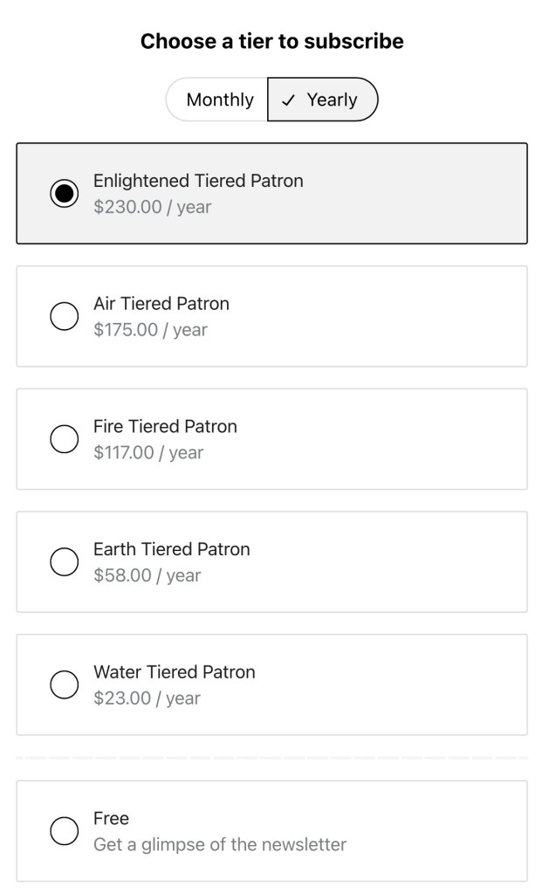
Task: Select the Earth Tiered Patron radio button
Action: (64, 562)
